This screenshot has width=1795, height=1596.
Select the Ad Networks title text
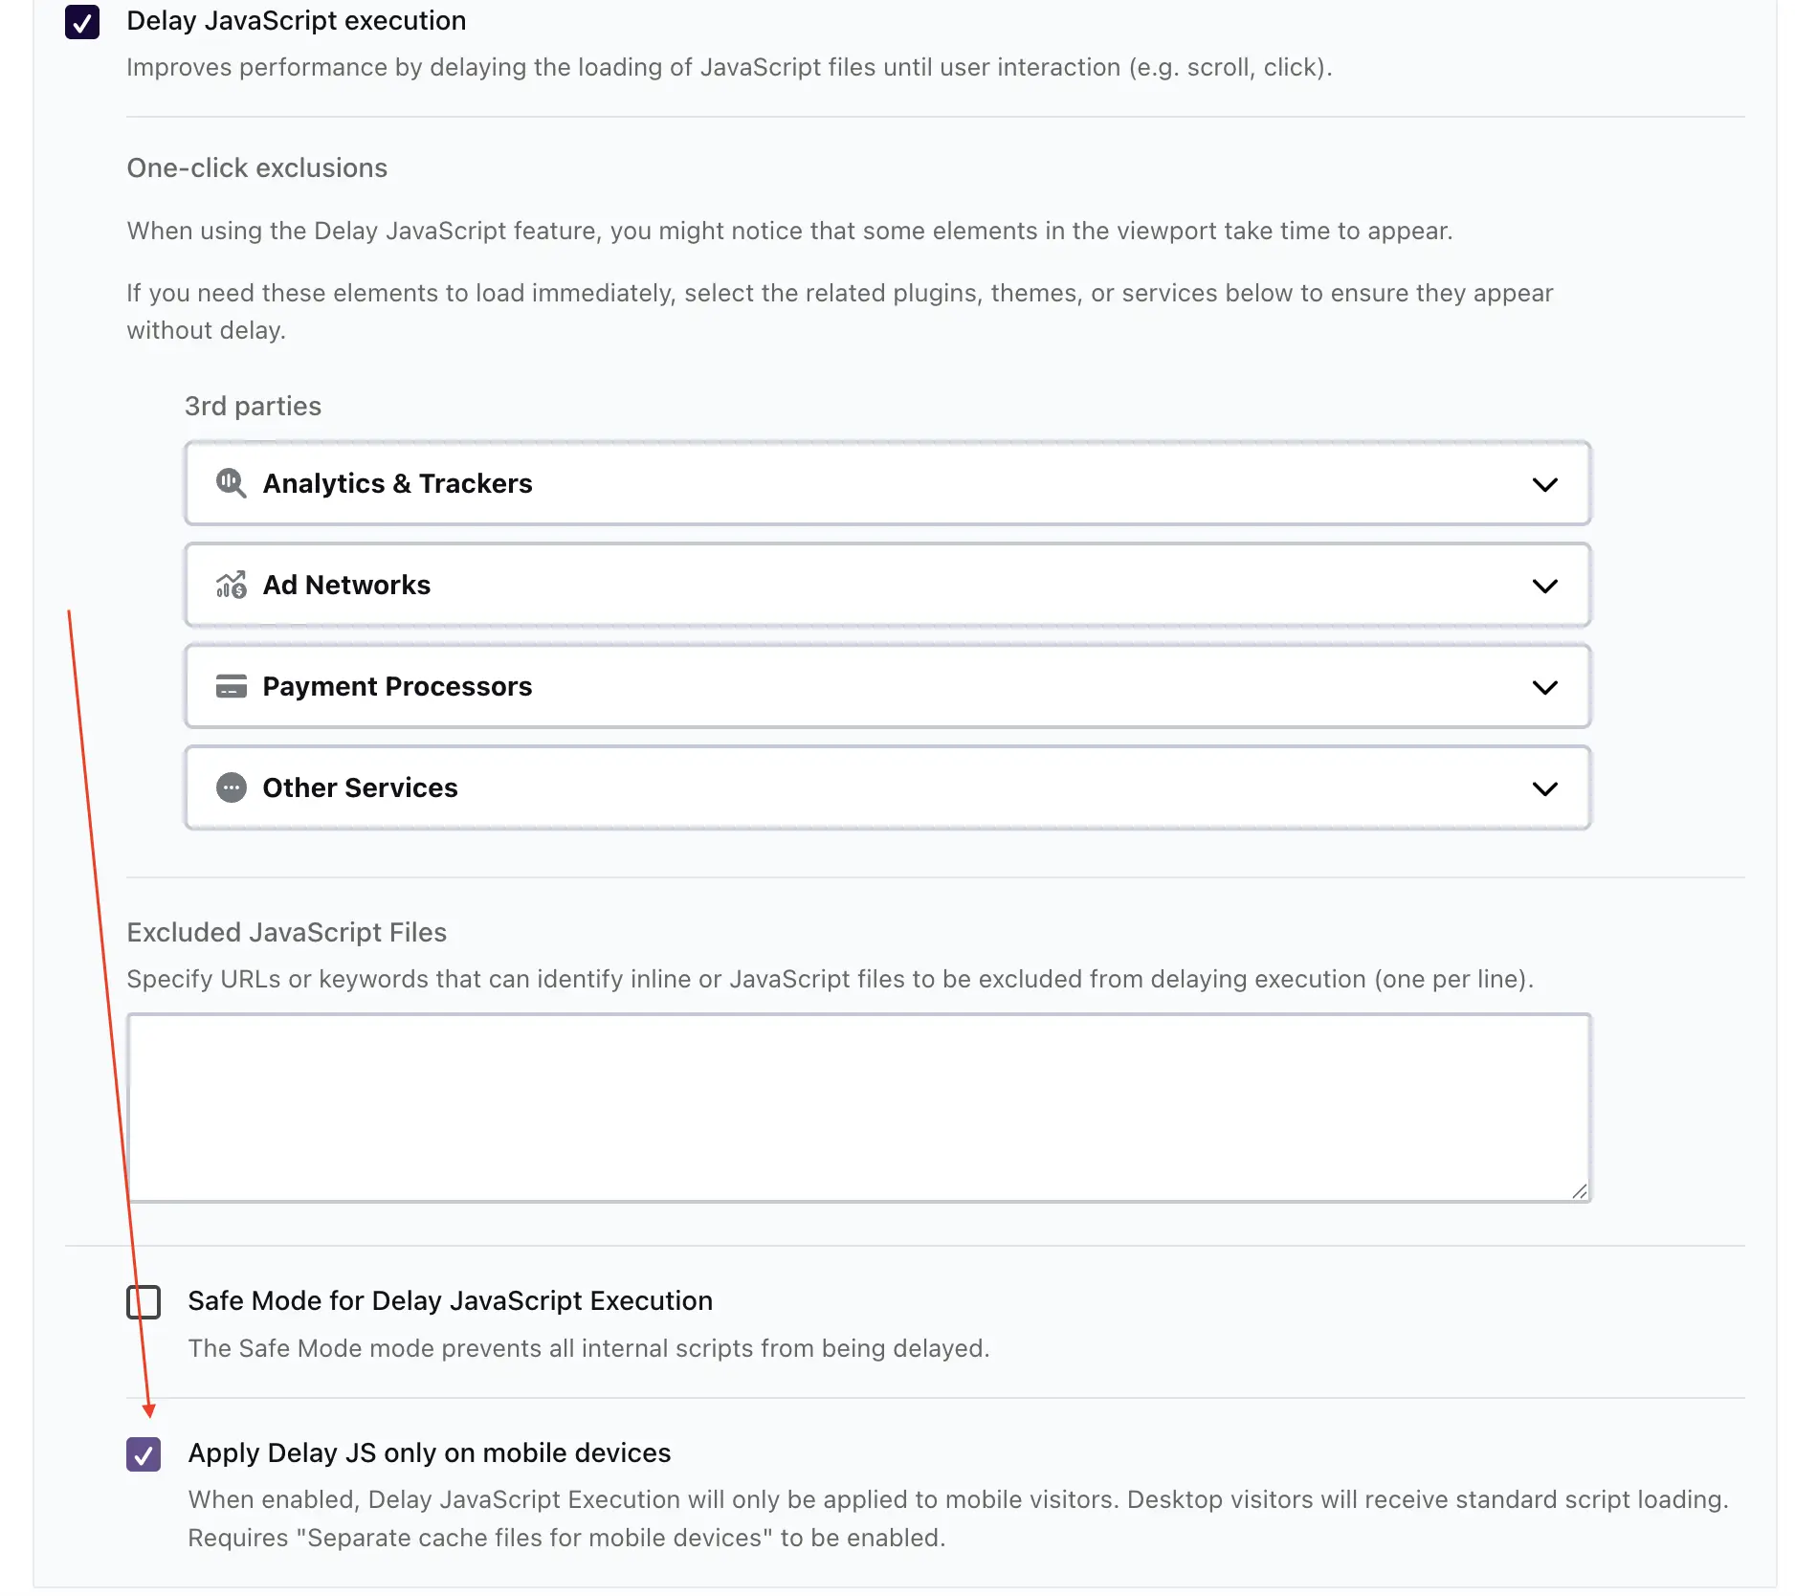(346, 585)
